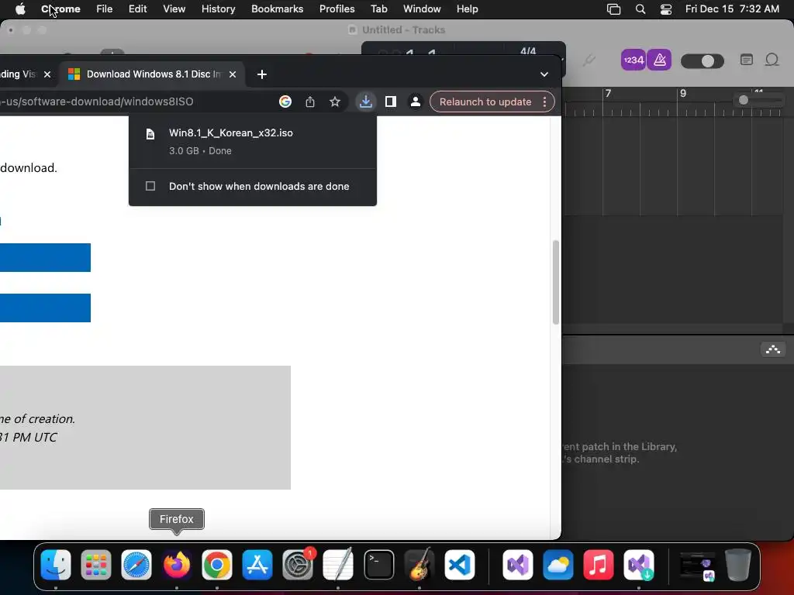Click bar 9 on GarageBand ruler

click(x=682, y=94)
